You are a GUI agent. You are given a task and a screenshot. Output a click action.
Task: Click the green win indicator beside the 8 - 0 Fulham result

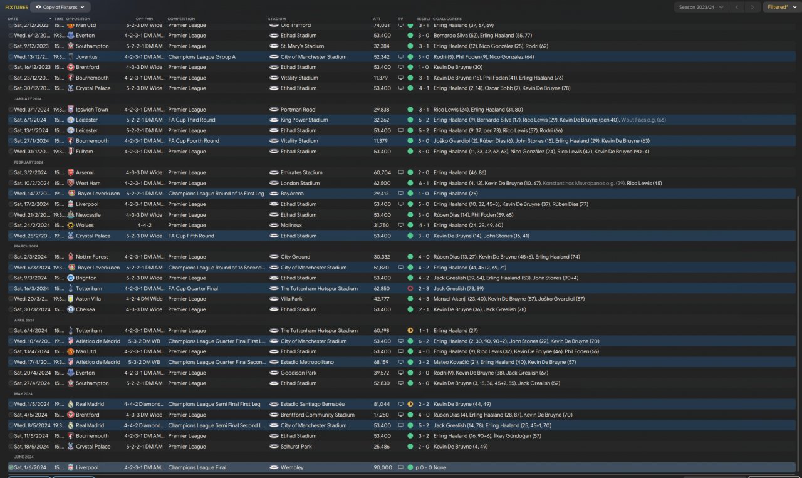(x=410, y=152)
